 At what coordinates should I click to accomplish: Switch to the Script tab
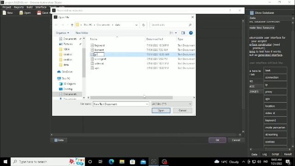tap(275, 154)
